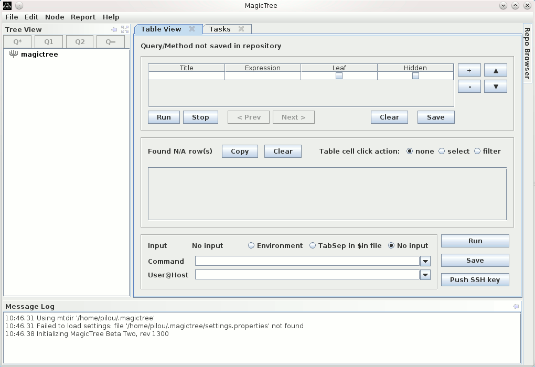Click the Q1 query button
This screenshot has width=535, height=367.
[49, 42]
